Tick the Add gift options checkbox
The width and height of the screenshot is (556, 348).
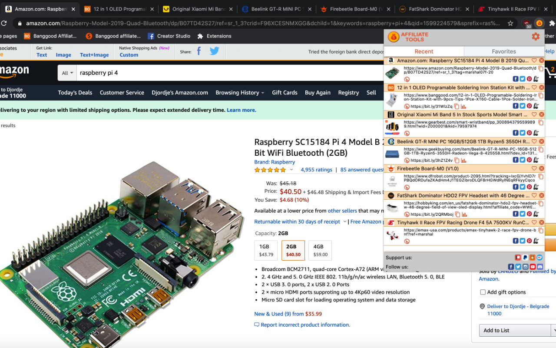click(x=483, y=292)
